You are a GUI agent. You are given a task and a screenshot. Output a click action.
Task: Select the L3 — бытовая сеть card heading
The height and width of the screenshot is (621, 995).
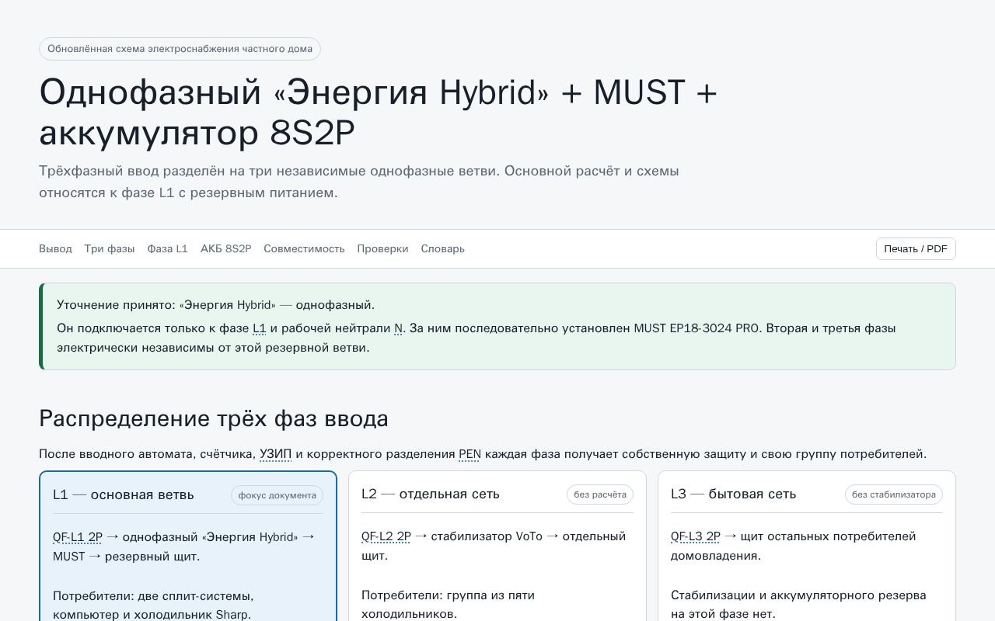click(x=733, y=494)
